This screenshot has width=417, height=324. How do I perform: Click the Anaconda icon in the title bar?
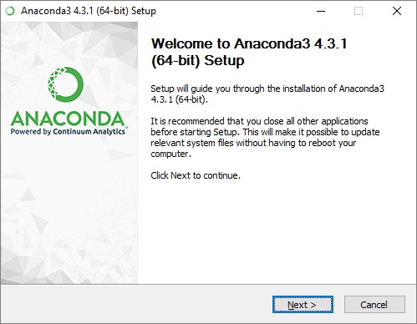tap(10, 11)
